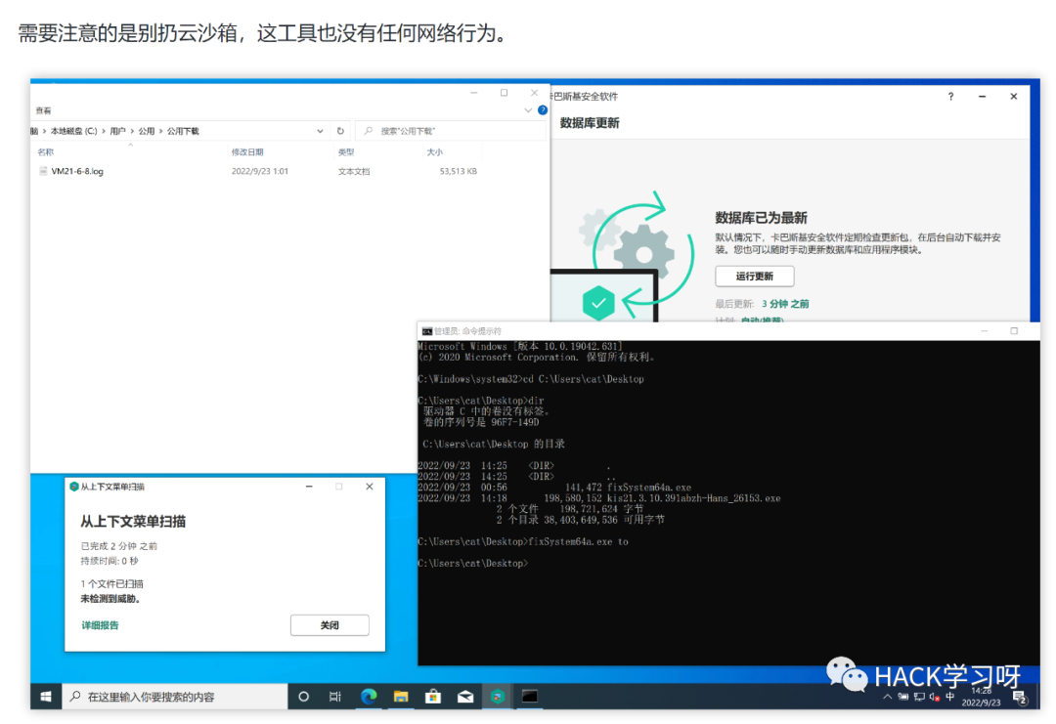Open the Command Prompt title bar icon
Image resolution: width=1056 pixels, height=724 pixels.
[x=427, y=331]
